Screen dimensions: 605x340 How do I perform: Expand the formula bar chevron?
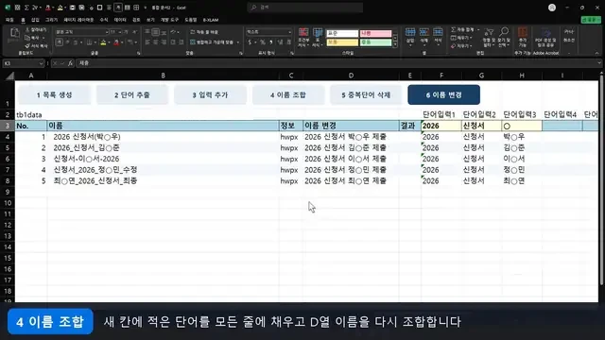point(598,63)
